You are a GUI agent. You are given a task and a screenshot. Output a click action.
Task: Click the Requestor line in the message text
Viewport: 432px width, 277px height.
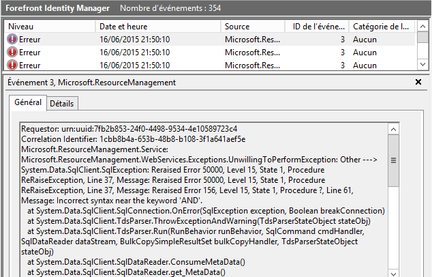pyautogui.click(x=129, y=129)
